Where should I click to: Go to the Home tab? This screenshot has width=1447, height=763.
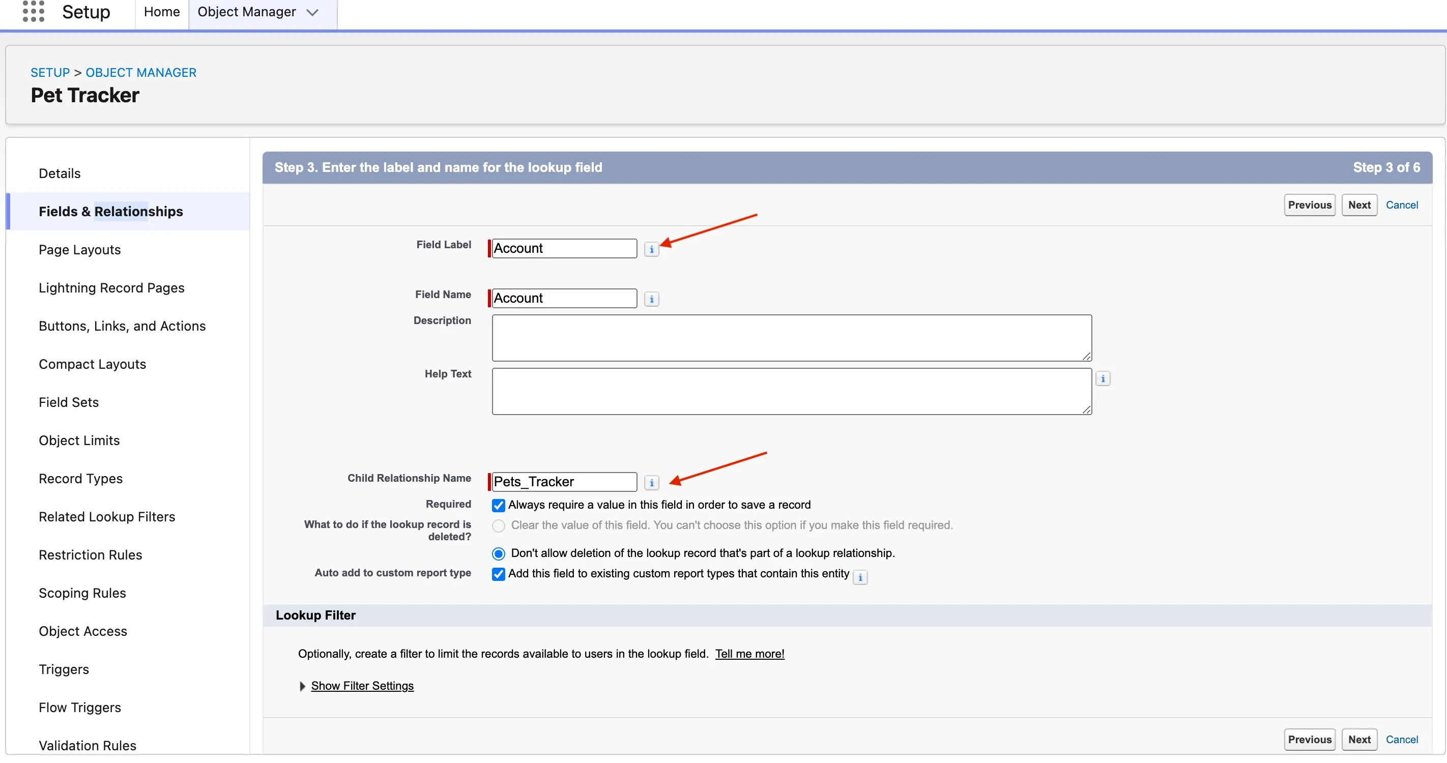point(162,12)
